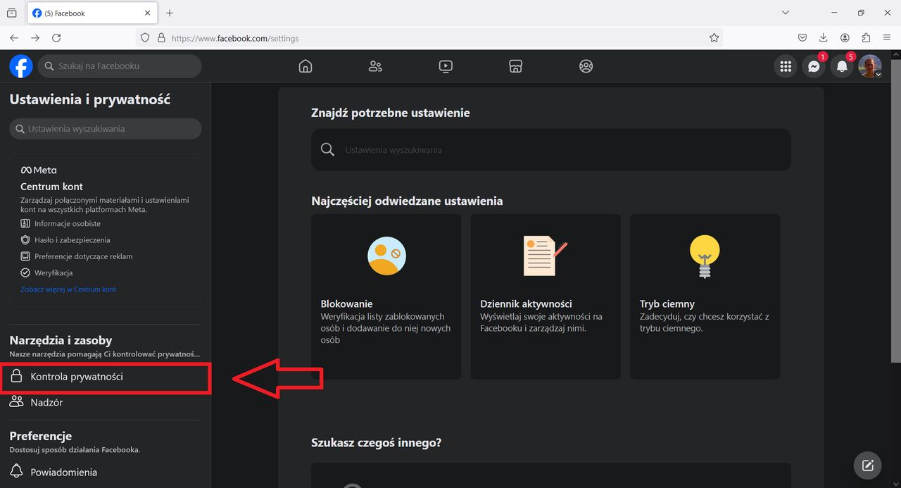Click the address bar URL
Image resolution: width=901 pixels, height=488 pixels.
235,39
